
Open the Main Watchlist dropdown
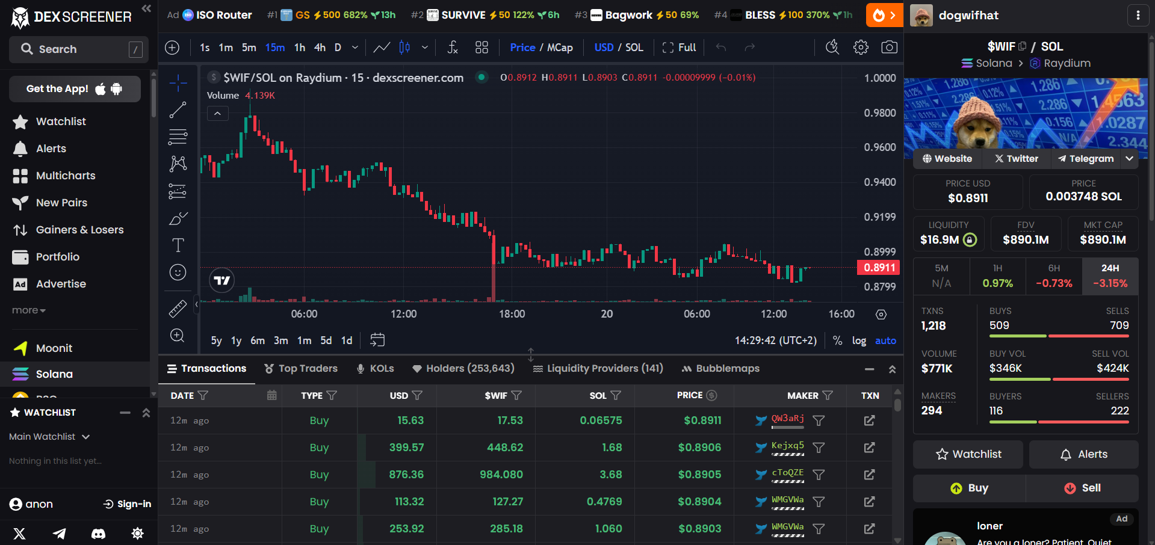pos(49,437)
